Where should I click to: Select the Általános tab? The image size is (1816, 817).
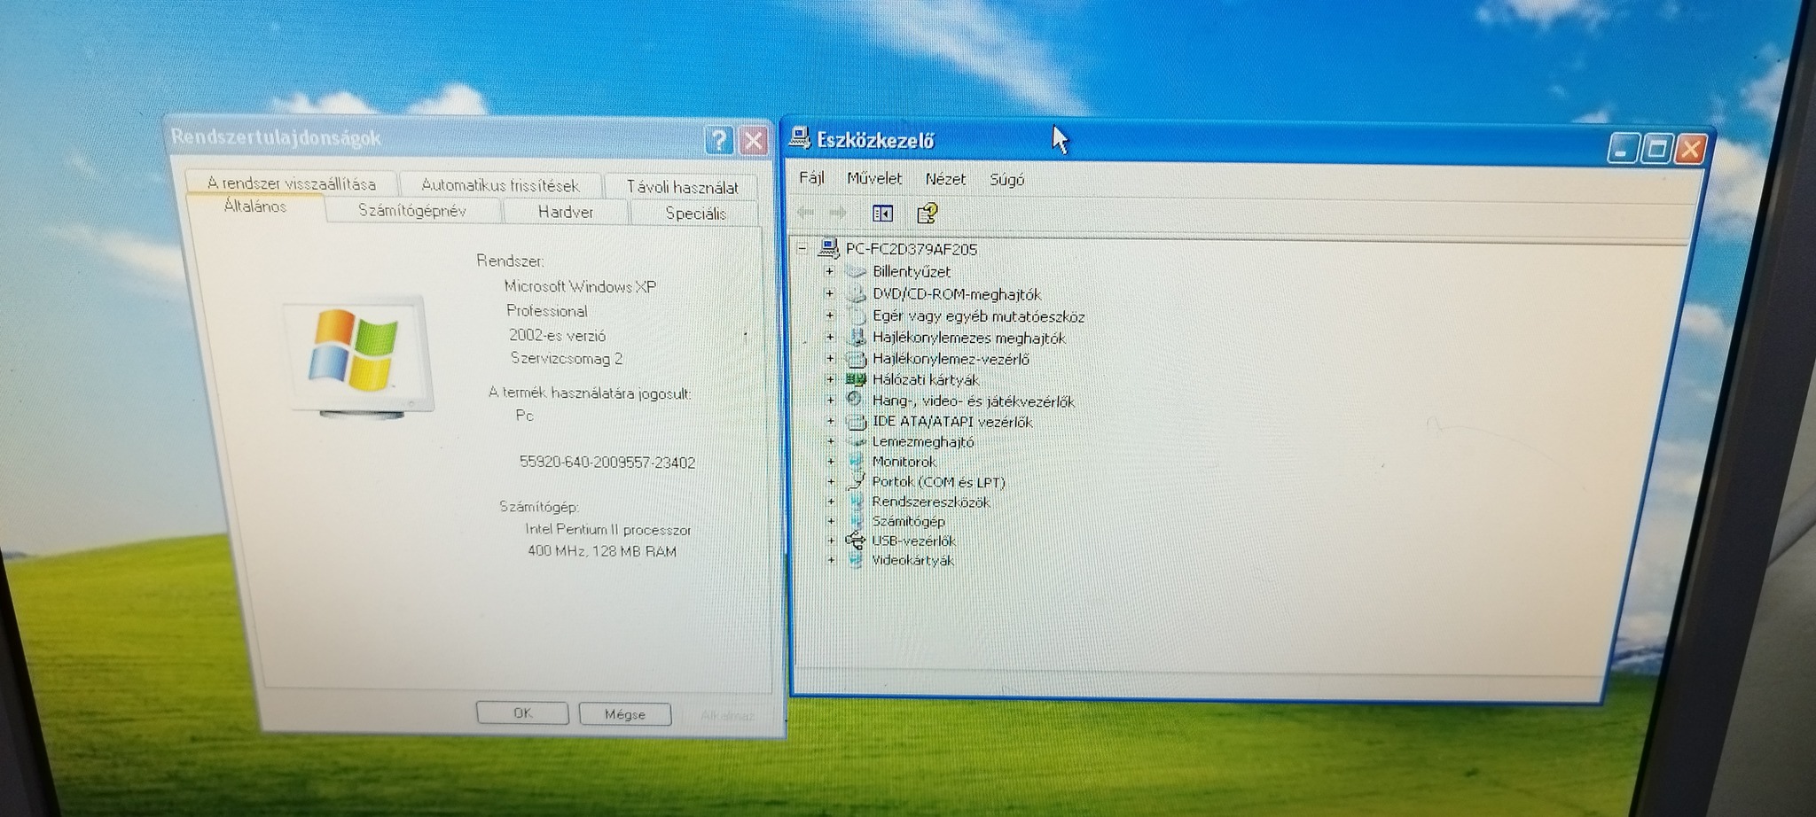(255, 207)
